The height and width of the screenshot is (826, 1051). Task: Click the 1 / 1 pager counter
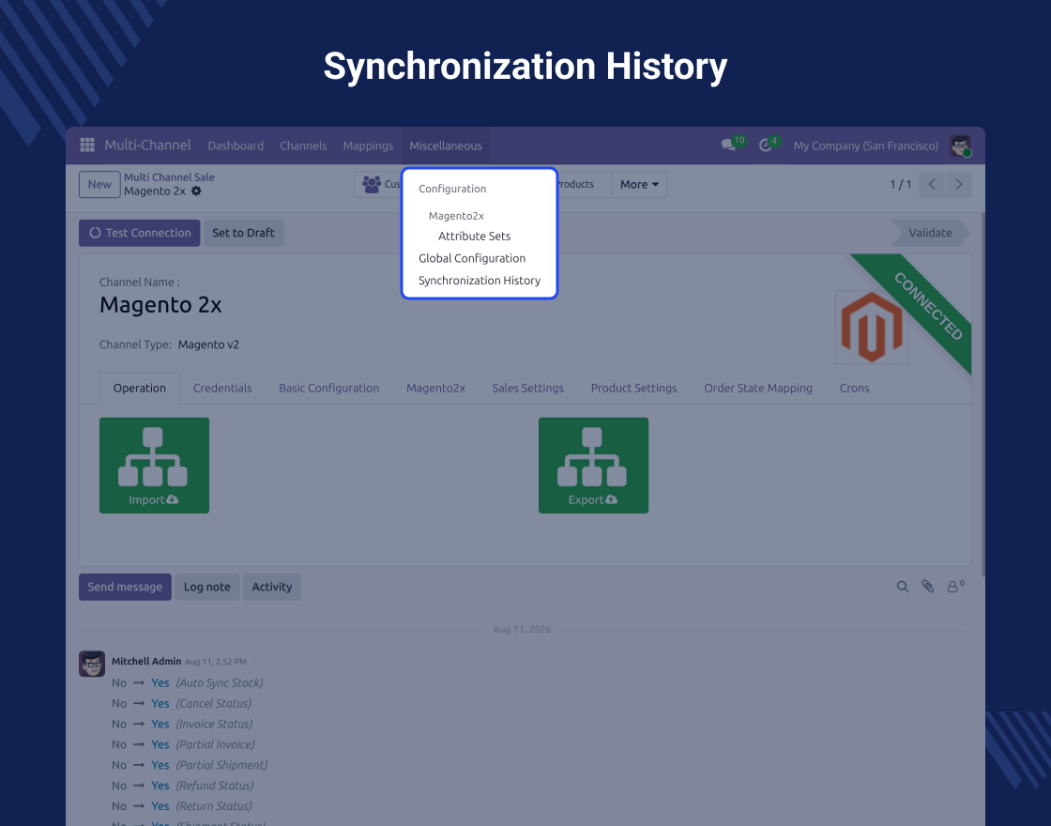[900, 184]
